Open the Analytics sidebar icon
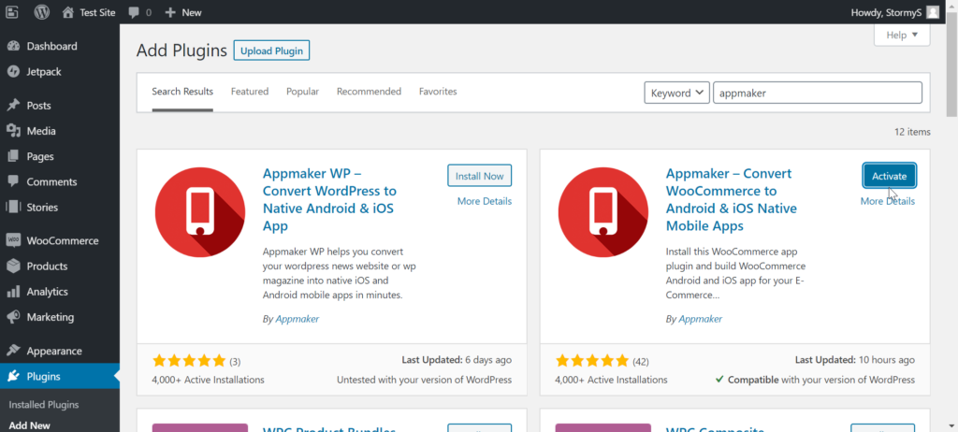Screen dimensions: 958x432 coord(13,292)
